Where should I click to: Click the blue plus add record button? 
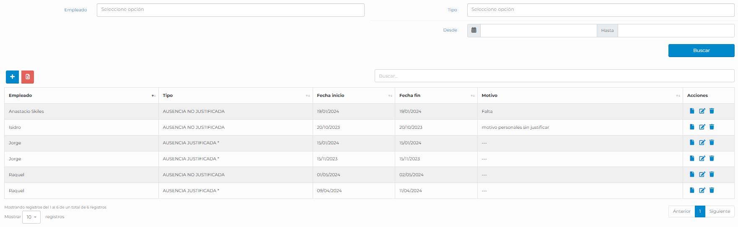click(x=12, y=77)
